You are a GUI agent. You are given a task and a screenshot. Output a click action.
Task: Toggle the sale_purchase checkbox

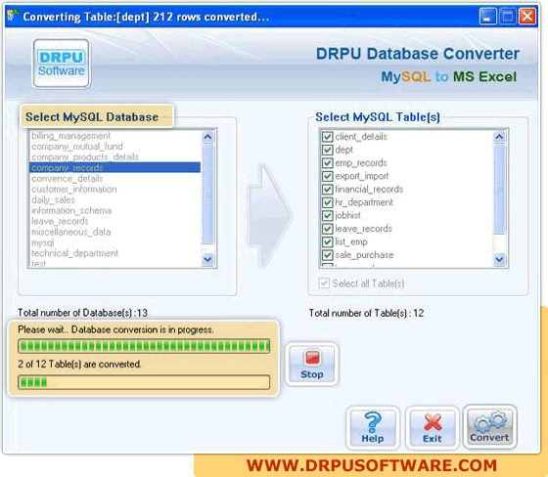pos(327,255)
